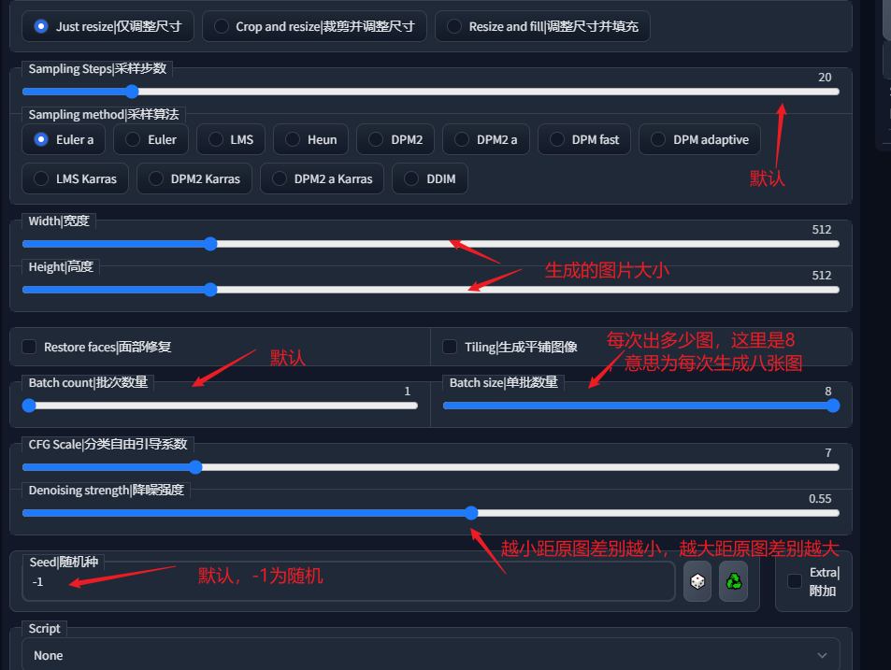Click the Seed input field
The image size is (891, 670).
pos(346,582)
